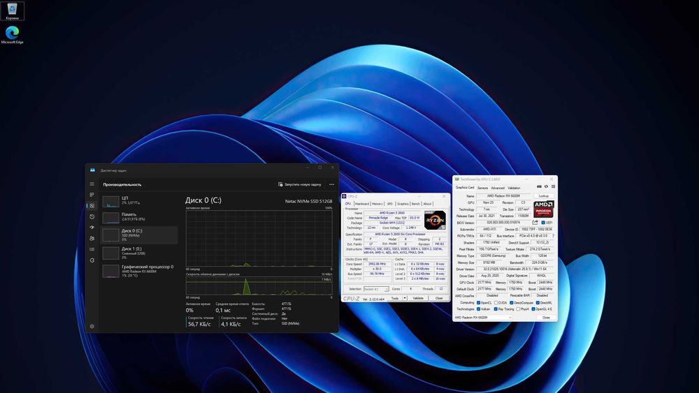Switch to the About tab in CPU-Z
This screenshot has width=699, height=393.
[x=428, y=204]
